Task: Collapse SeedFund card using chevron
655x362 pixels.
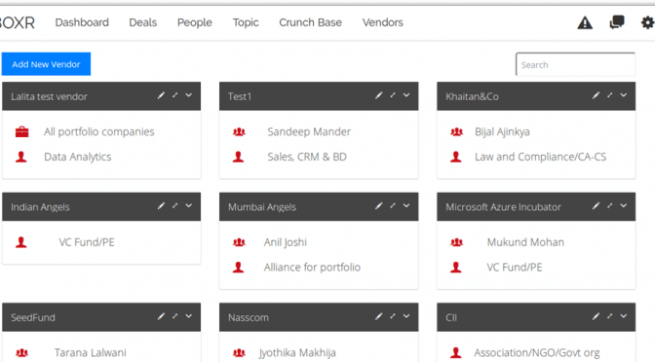Action: [189, 316]
